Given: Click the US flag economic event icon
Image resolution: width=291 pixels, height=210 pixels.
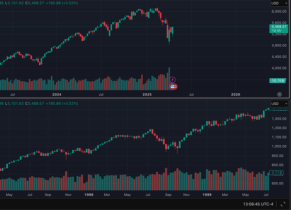Looking at the screenshot, I should [172, 87].
